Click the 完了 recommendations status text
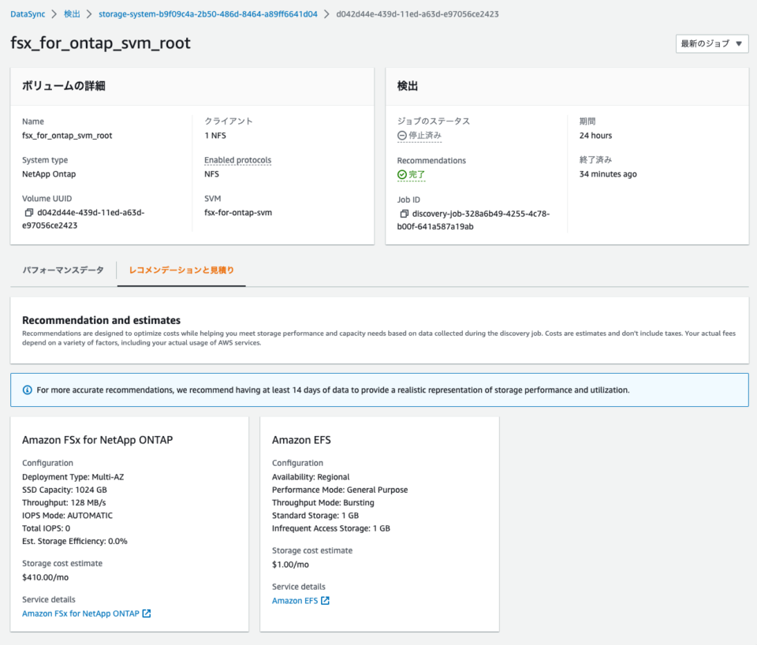The height and width of the screenshot is (645, 757). pos(416,174)
